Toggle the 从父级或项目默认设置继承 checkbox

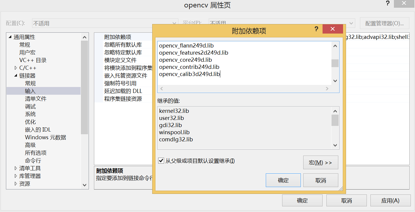tap(161, 161)
